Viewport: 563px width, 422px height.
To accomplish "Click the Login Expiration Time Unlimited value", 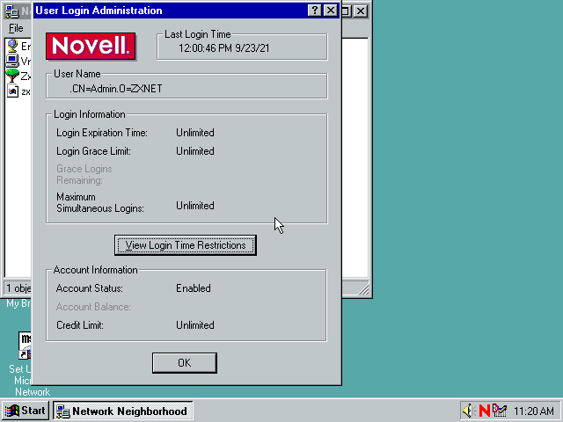I will pyautogui.click(x=195, y=133).
